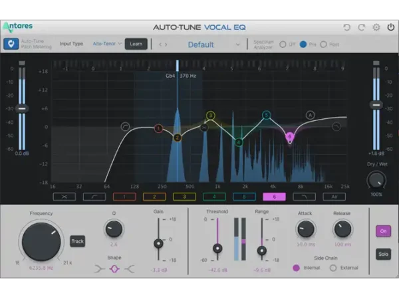The height and width of the screenshot is (299, 399).
Task: Click the Antares logo
Action: [x=18, y=27]
